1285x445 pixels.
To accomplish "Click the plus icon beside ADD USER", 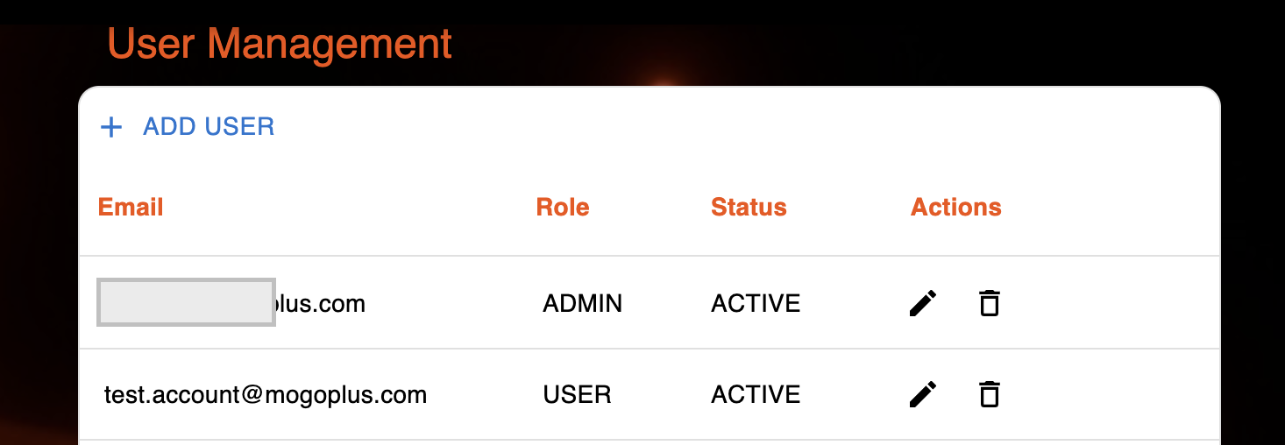I will [111, 128].
